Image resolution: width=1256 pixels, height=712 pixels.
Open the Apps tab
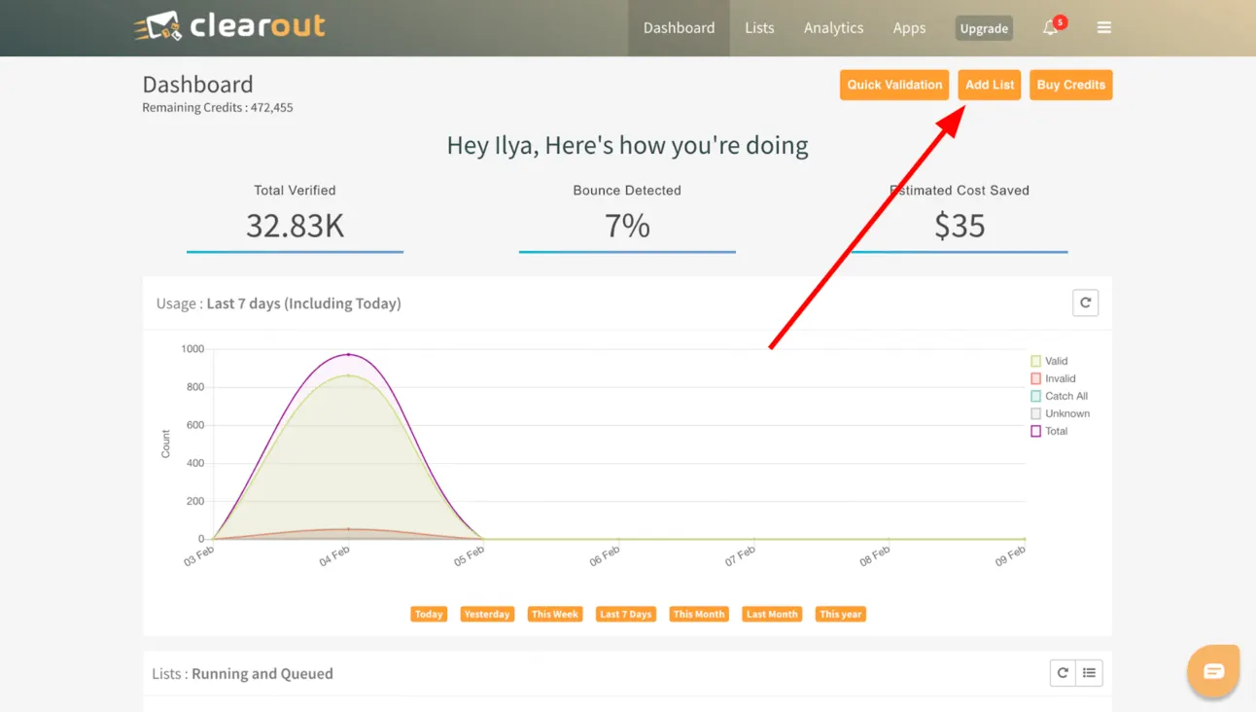(909, 28)
